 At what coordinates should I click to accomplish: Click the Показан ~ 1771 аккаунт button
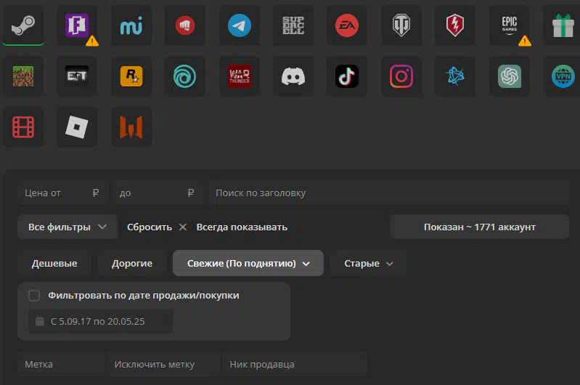[479, 227]
